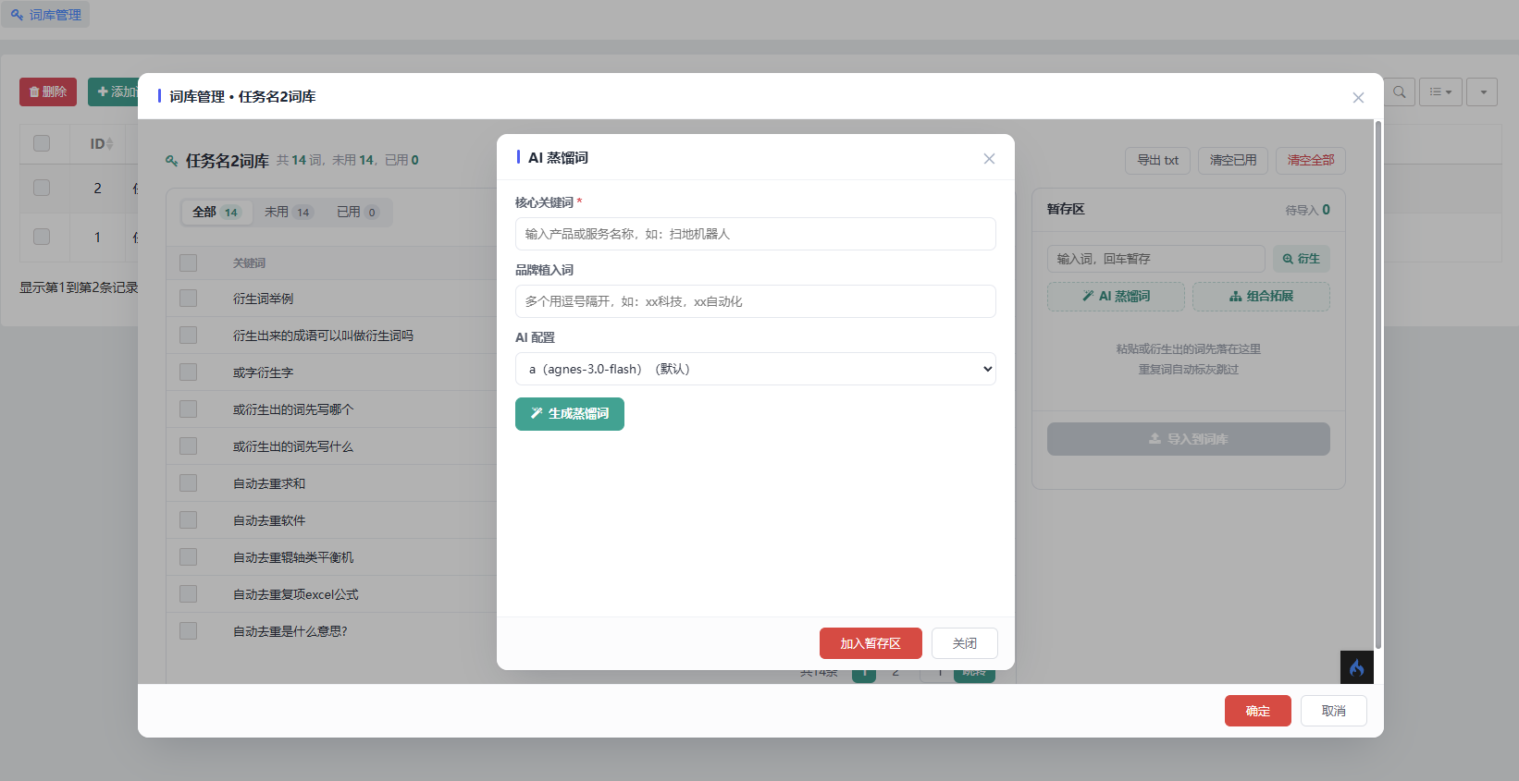Click the red 删除 button in background page
The height and width of the screenshot is (781, 1519).
pyautogui.click(x=48, y=92)
